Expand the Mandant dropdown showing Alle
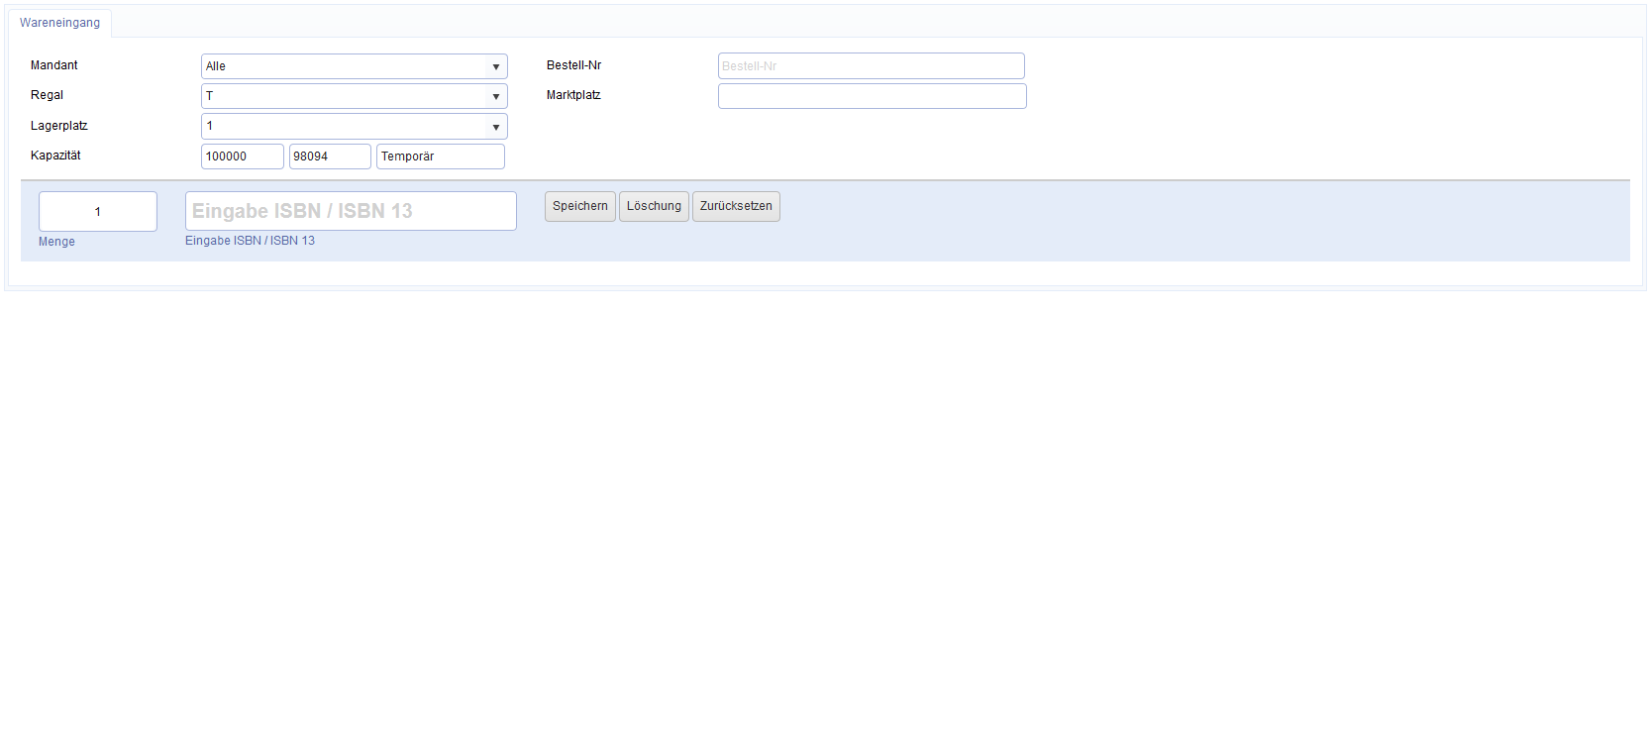Screen dimensions: 1651x730 point(354,66)
